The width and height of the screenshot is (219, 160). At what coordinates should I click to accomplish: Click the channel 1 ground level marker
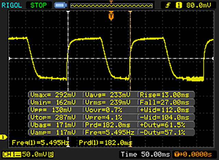click(3, 137)
